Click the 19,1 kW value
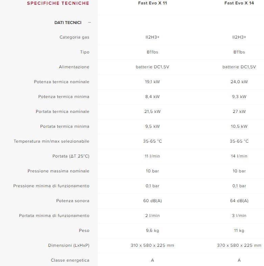The width and height of the screenshot is (264, 266). [152, 82]
